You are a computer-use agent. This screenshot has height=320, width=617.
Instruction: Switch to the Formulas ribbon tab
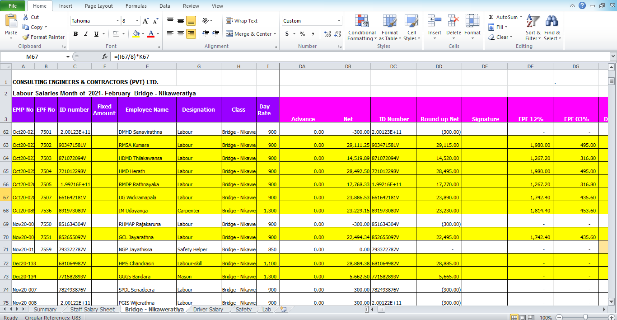pos(136,6)
